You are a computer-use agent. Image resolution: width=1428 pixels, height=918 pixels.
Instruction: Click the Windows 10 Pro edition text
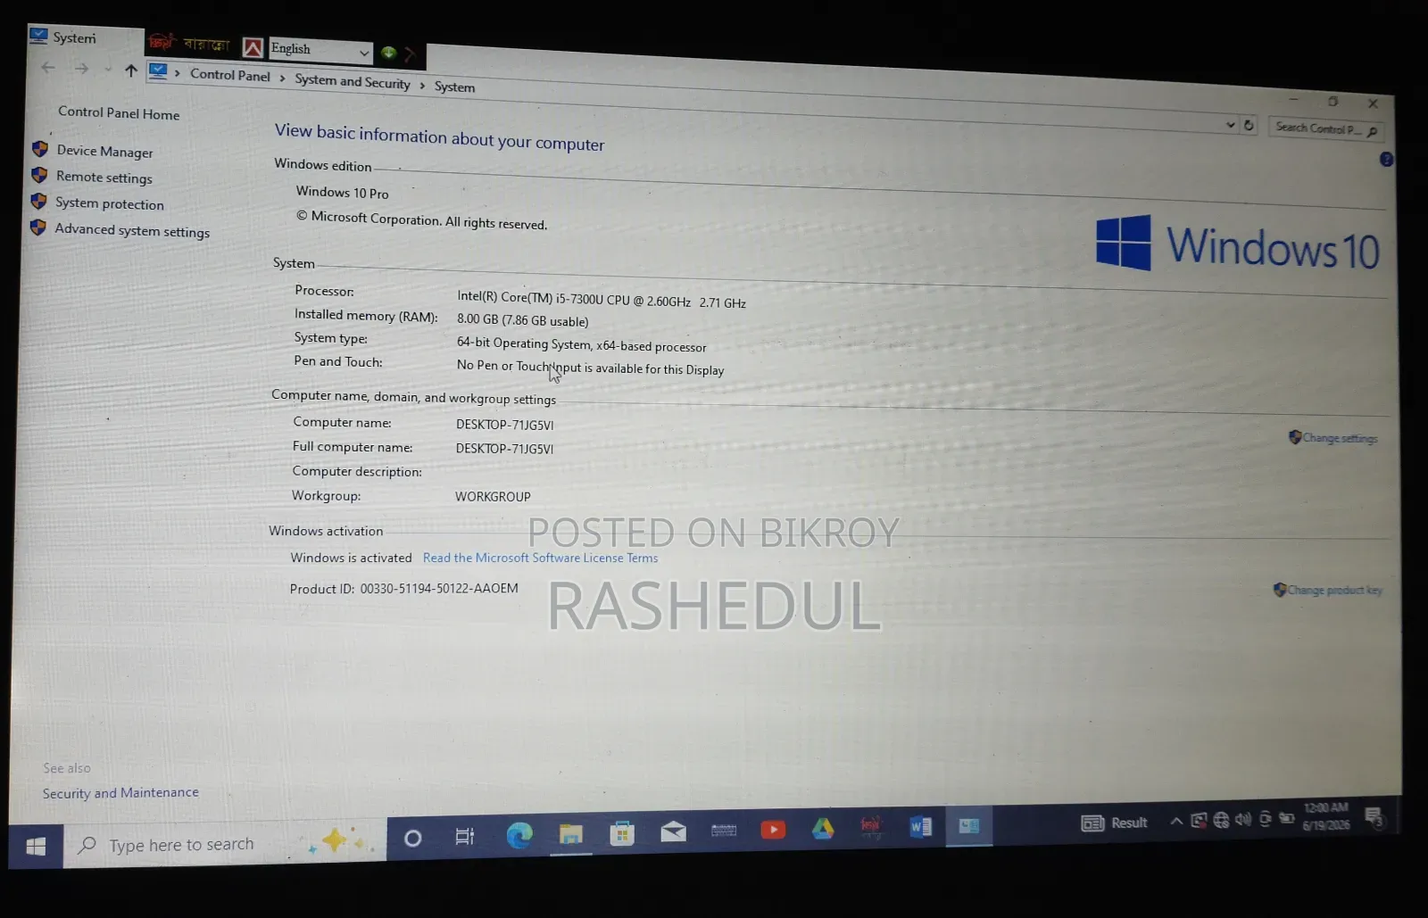click(x=342, y=193)
